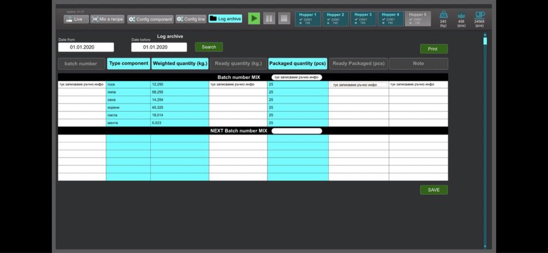548x253 pixels.
Task: Click the scrollbar up arrow
Action: click(485, 34)
